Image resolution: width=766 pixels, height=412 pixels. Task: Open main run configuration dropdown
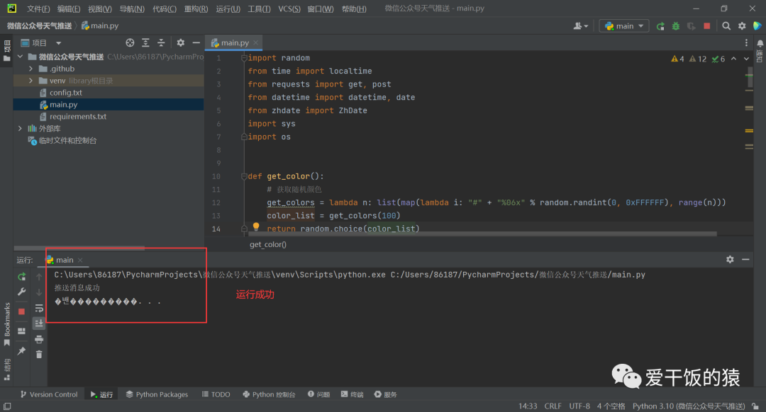coord(624,26)
